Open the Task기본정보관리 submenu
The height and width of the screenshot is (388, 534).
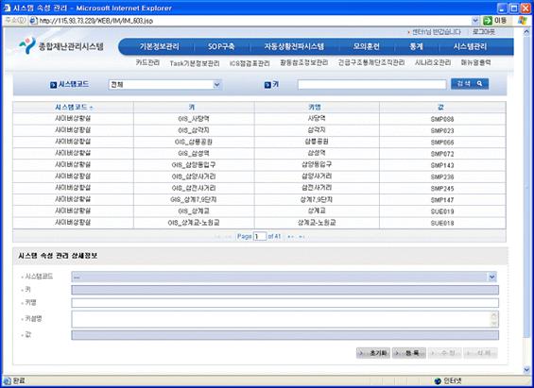tap(195, 63)
